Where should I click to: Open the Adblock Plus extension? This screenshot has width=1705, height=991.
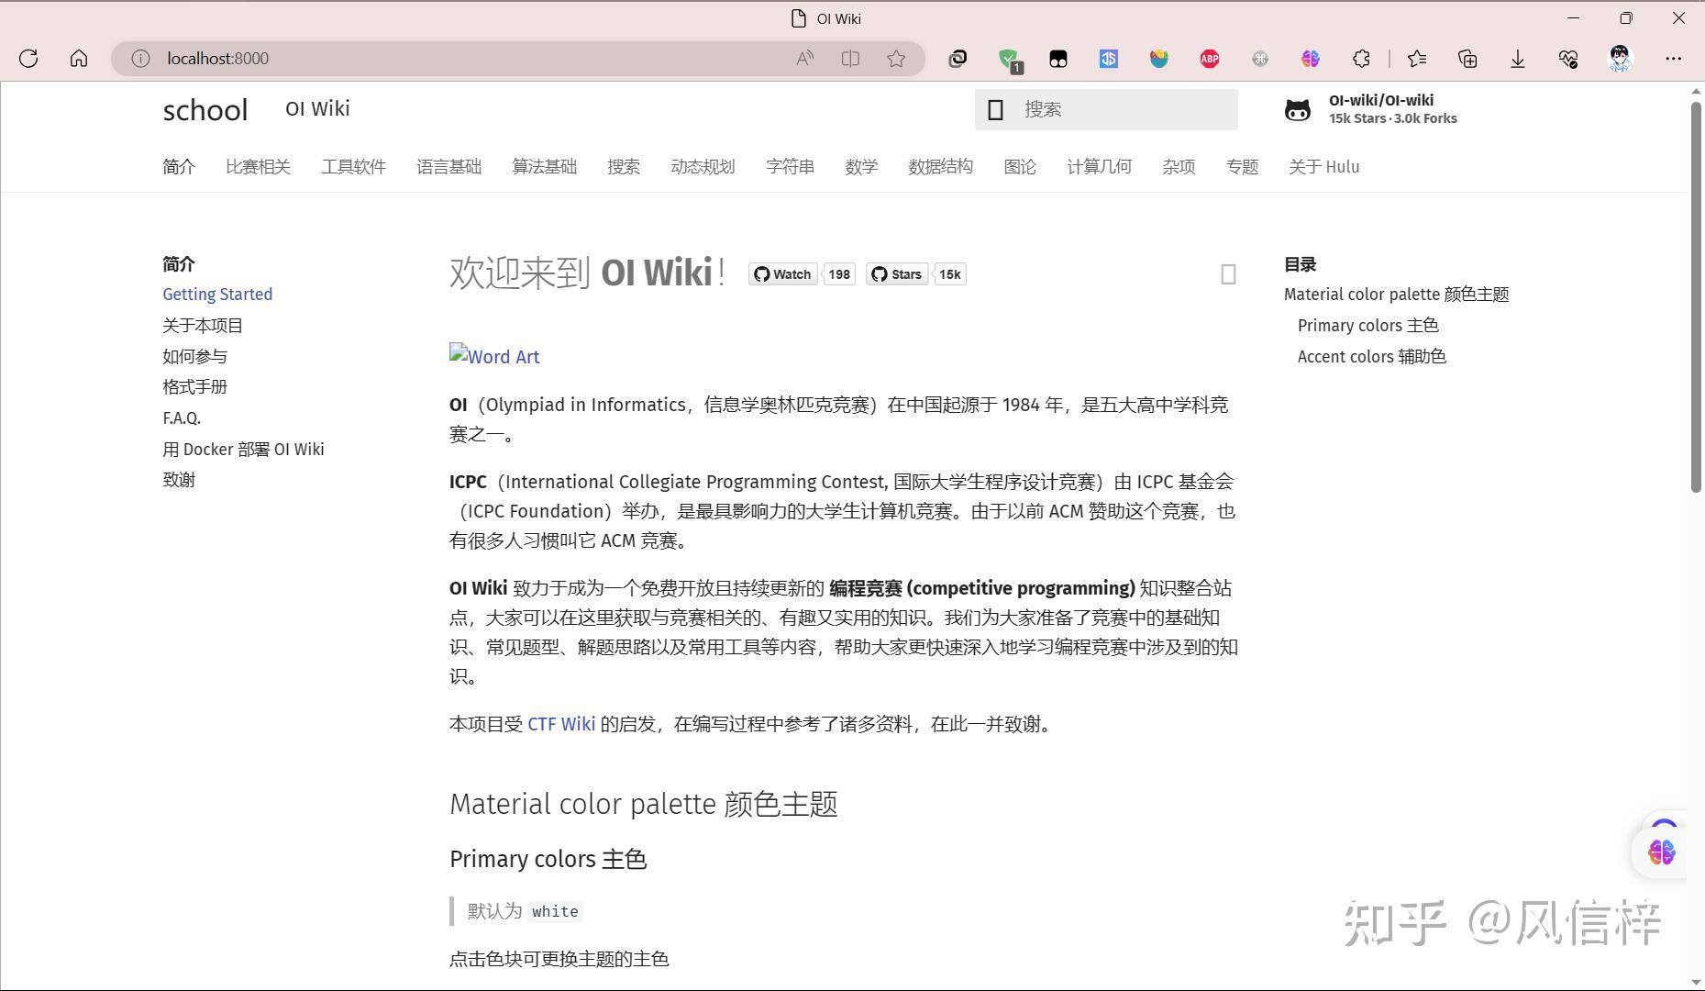(x=1209, y=58)
